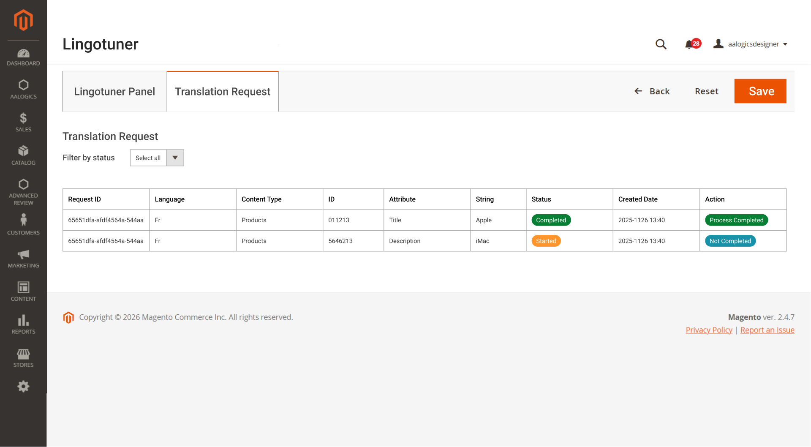Screen dimensions: 811x447
Task: Open the Reports sidebar menu
Action: pos(23,324)
